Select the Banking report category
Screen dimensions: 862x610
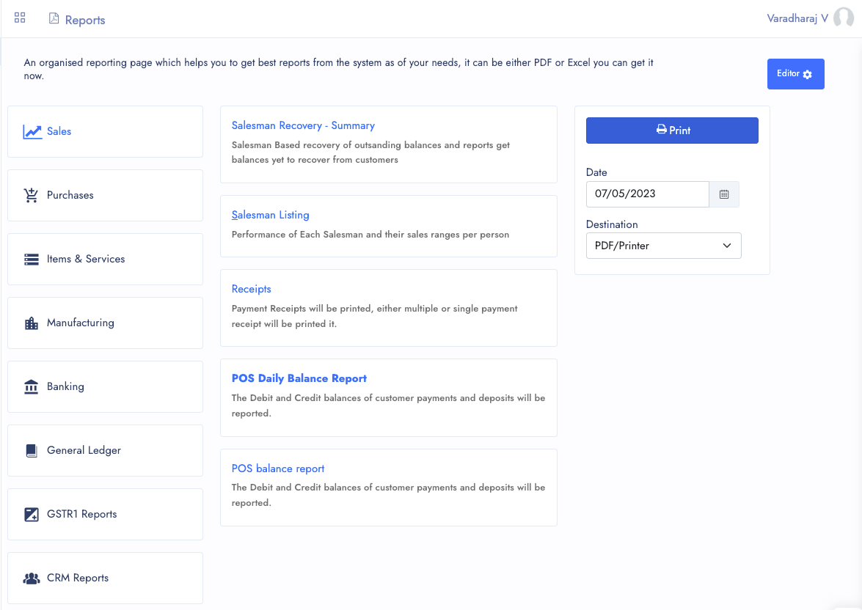pyautogui.click(x=105, y=387)
